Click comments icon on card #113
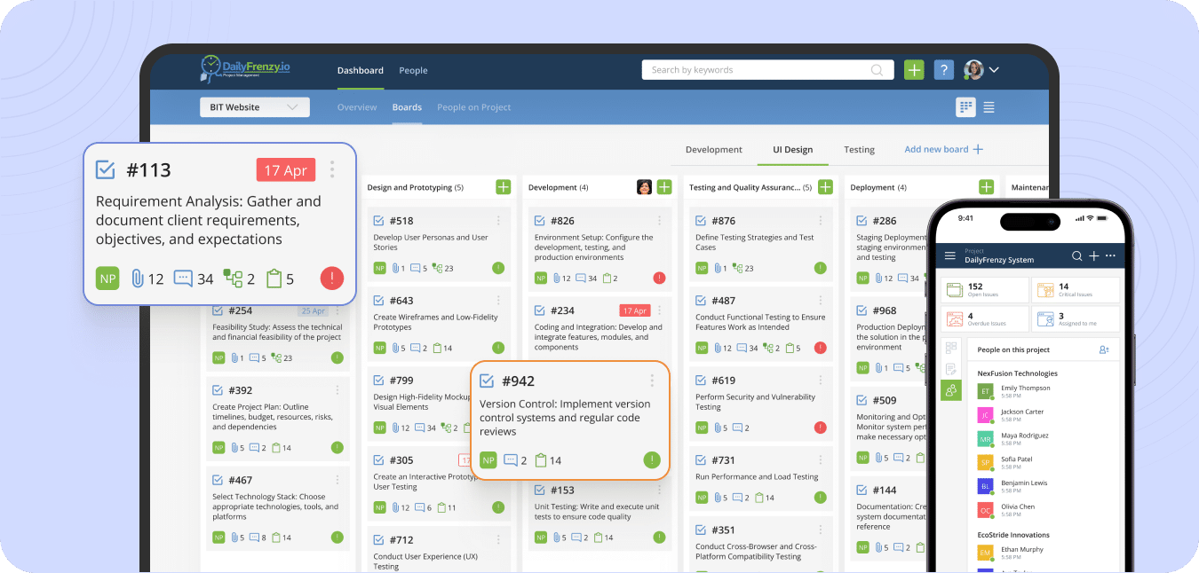 pyautogui.click(x=183, y=279)
